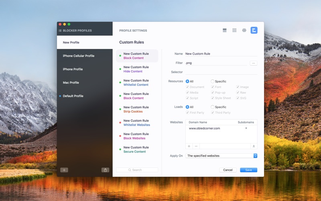Click the Search rules field
The height and width of the screenshot is (201, 321).
137,170
